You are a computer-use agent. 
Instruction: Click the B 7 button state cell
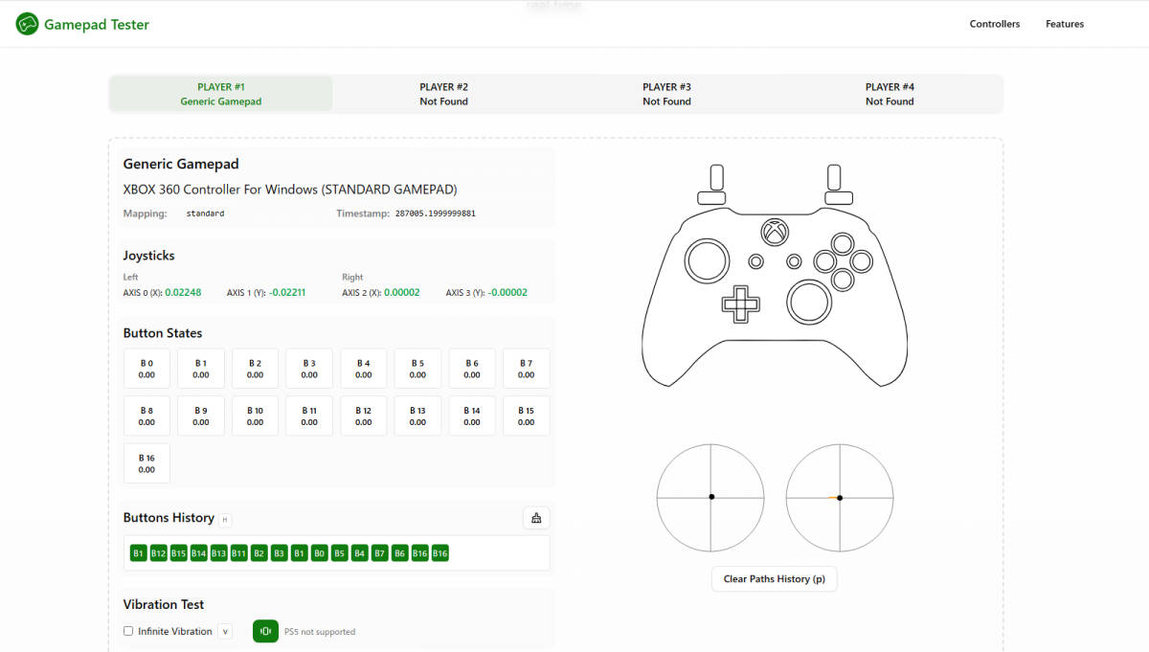527,369
